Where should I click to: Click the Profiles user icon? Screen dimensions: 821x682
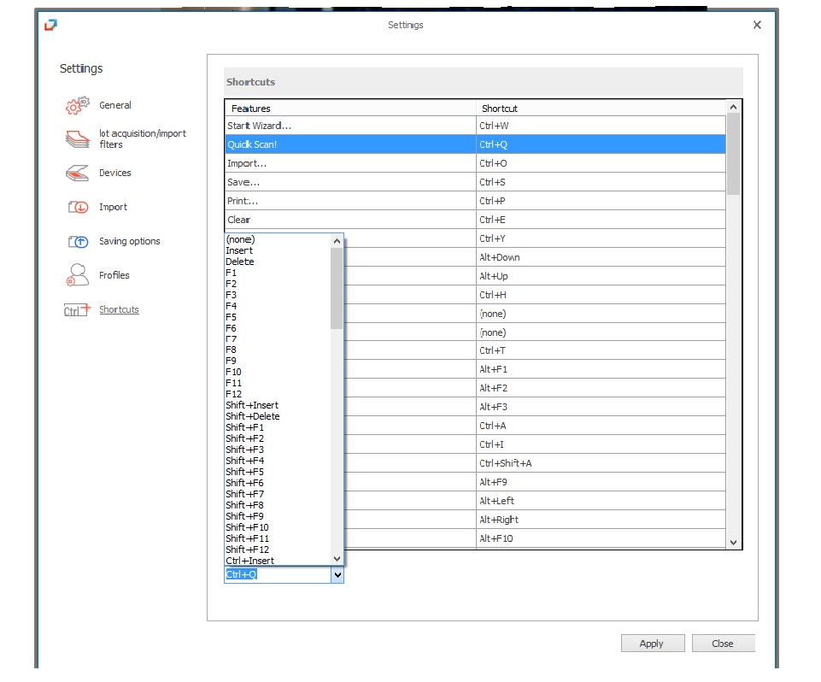[x=77, y=275]
